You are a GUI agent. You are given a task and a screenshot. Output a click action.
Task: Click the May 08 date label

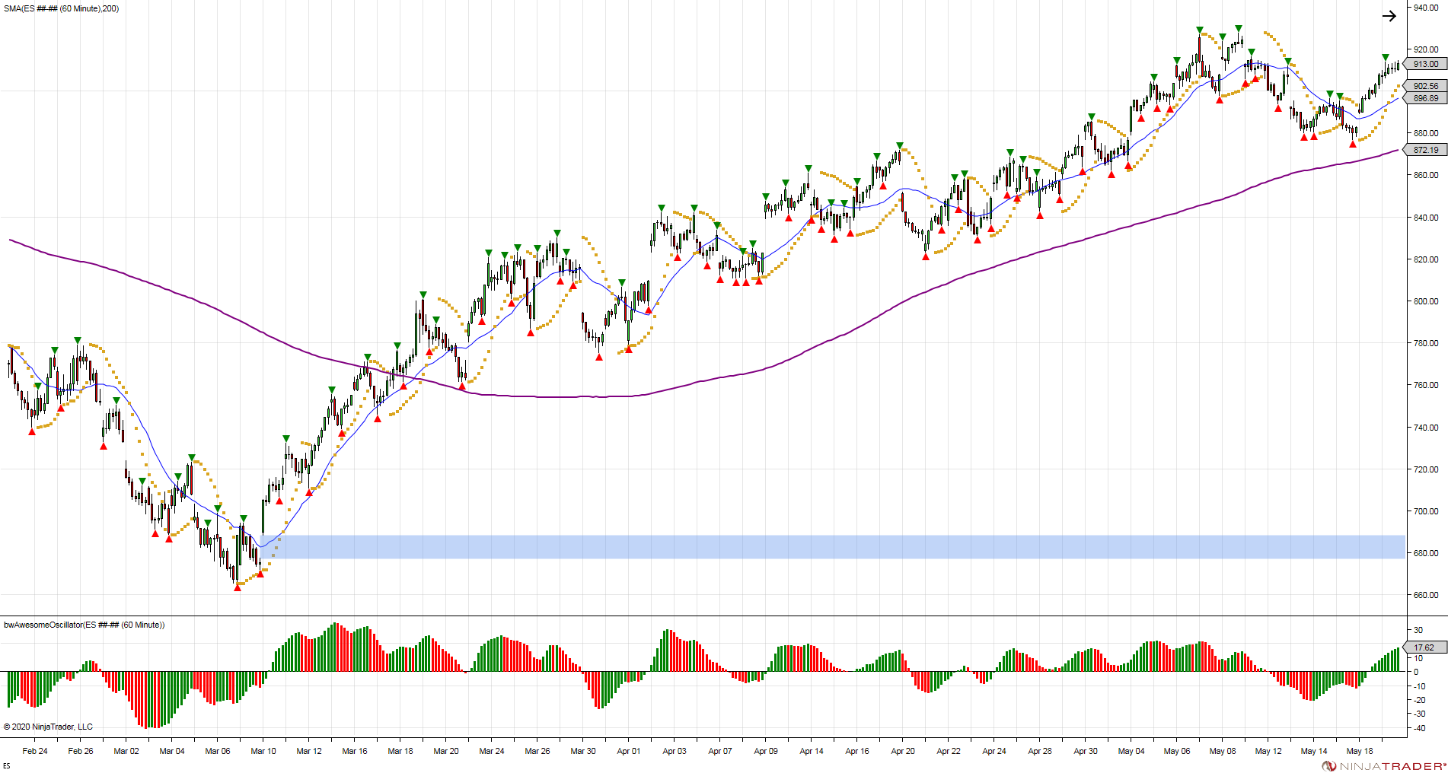(1223, 751)
